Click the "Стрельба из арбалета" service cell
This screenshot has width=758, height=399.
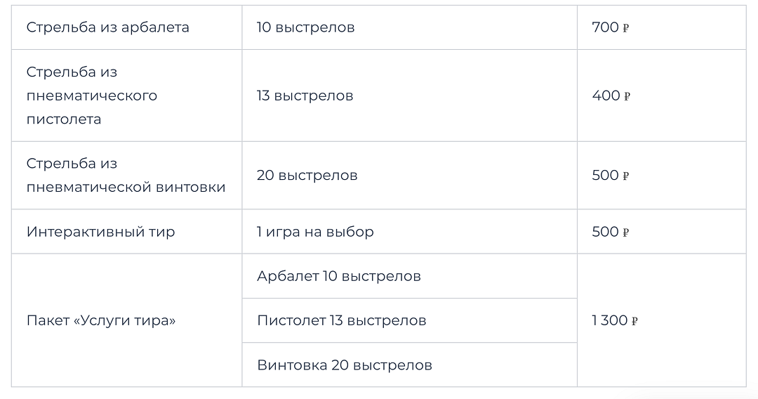pyautogui.click(x=108, y=28)
